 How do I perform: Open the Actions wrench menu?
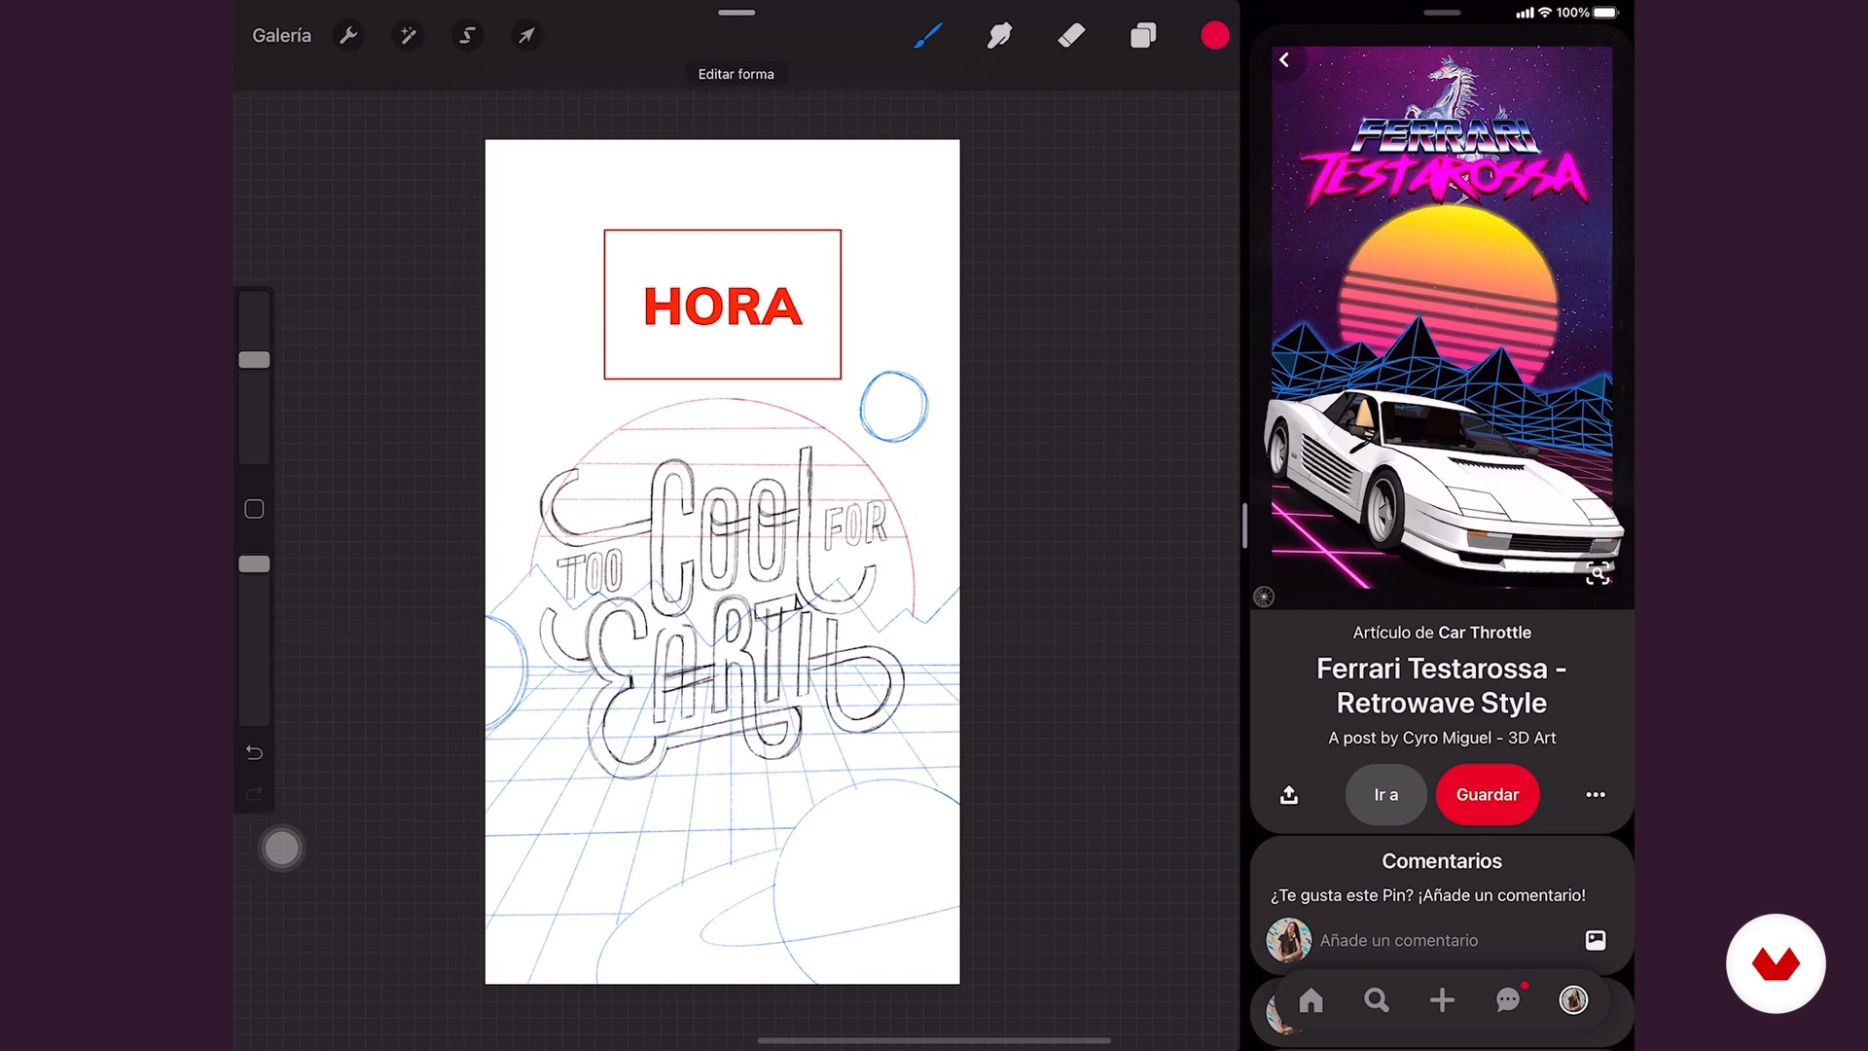coord(347,36)
